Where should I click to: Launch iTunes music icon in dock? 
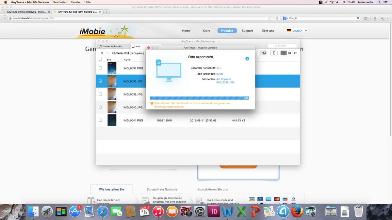[x=158, y=212]
